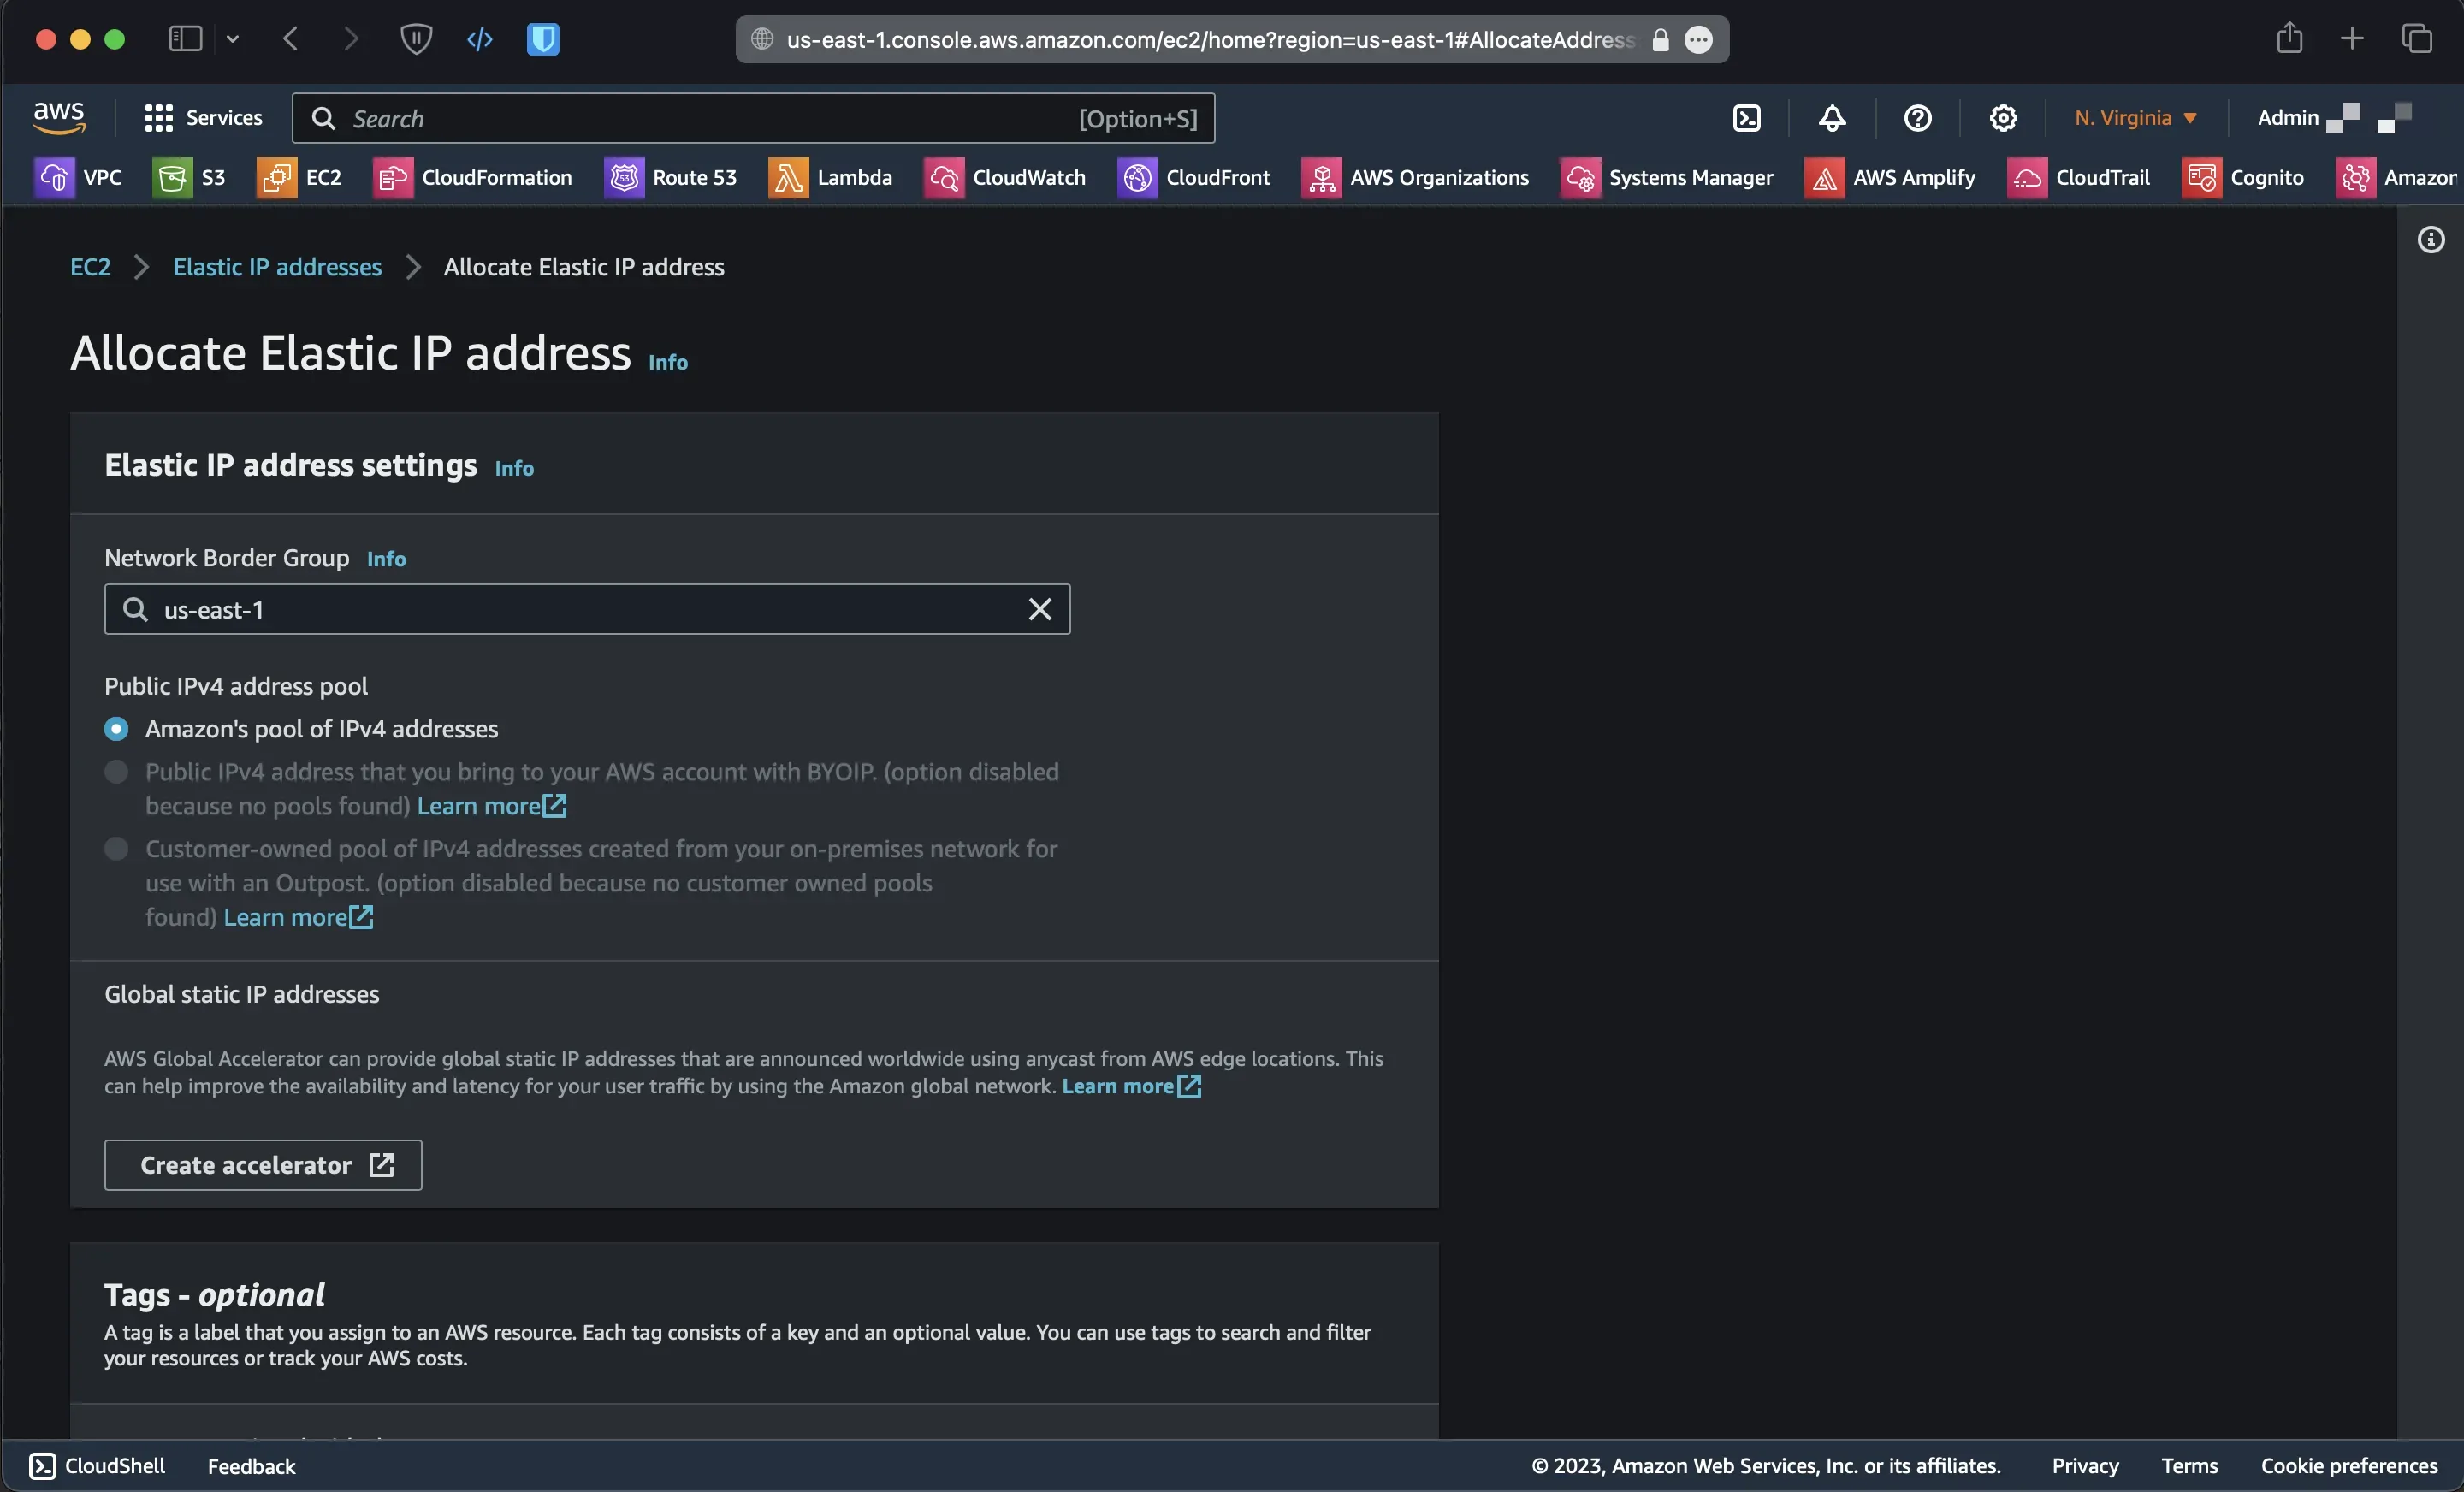The image size is (2464, 1492).
Task: Open console settings gear
Action: (2002, 118)
